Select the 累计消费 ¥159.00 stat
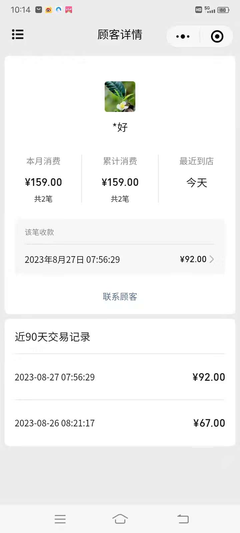This screenshot has height=533, width=240. tap(120, 179)
